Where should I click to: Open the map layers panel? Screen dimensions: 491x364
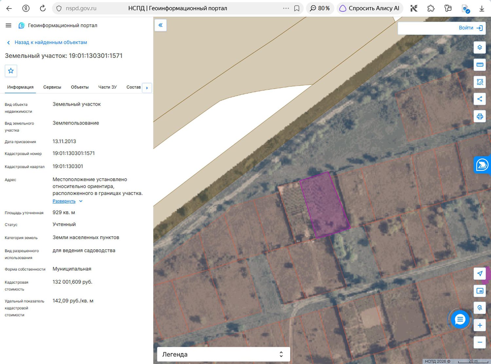(x=480, y=48)
